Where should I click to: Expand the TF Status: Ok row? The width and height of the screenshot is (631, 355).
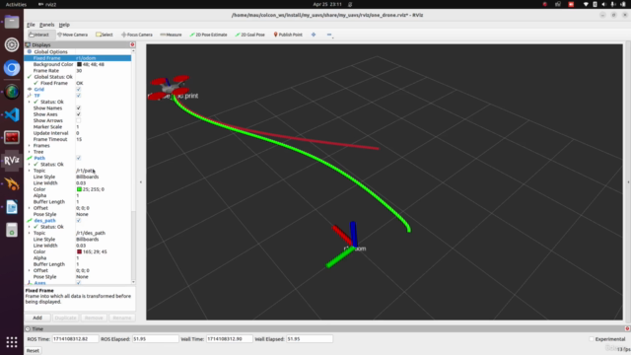(x=29, y=102)
